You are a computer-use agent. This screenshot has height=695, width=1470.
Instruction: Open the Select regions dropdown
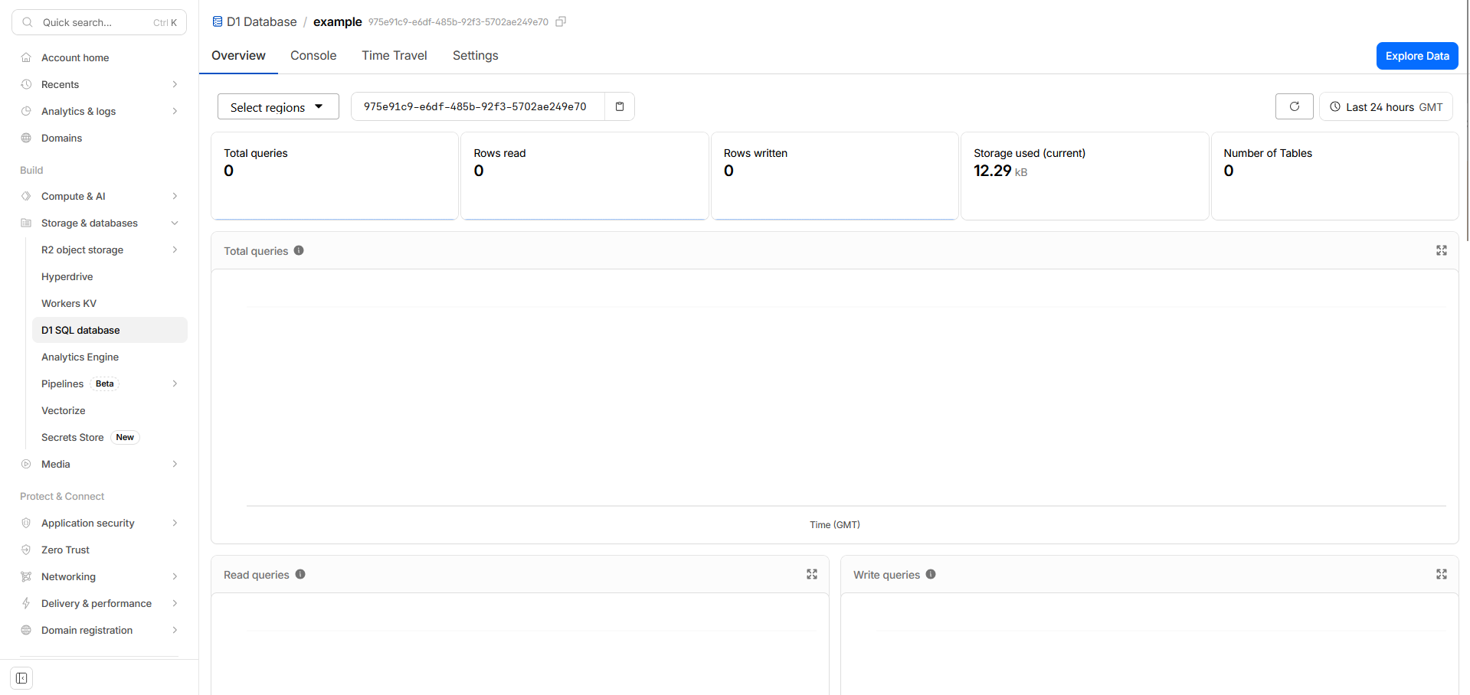coord(277,106)
